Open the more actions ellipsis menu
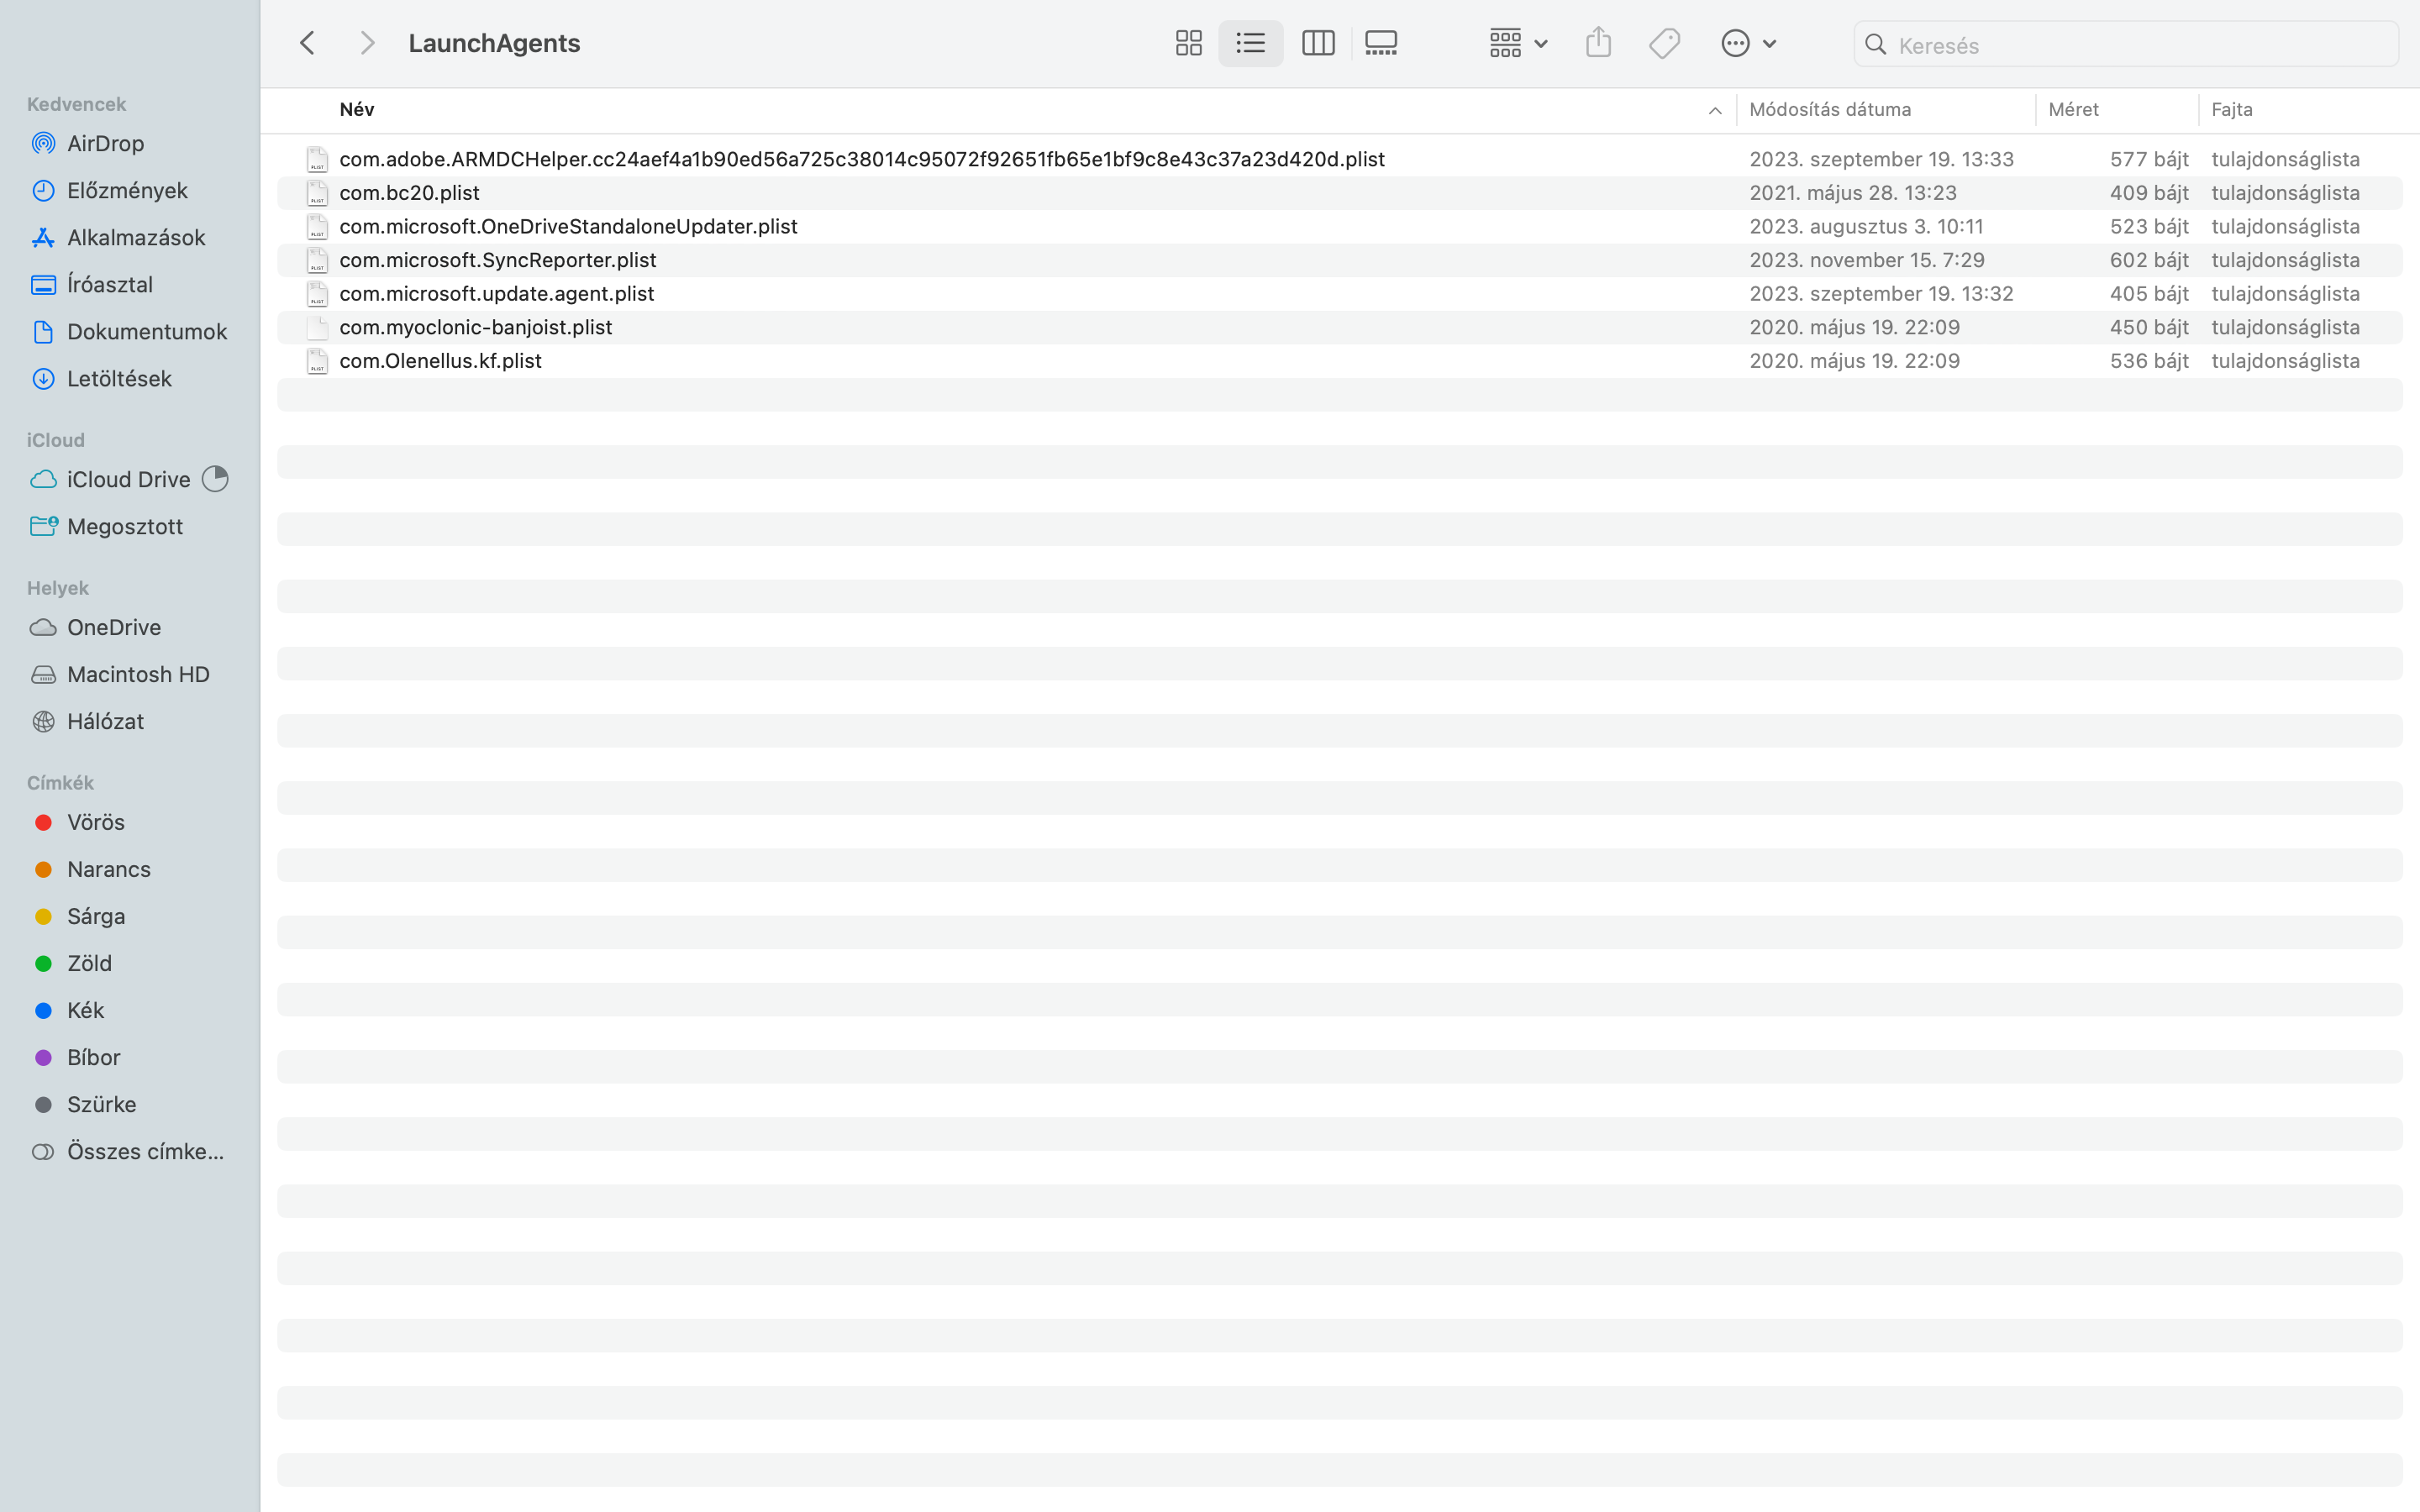Image resolution: width=2420 pixels, height=1512 pixels. tap(1747, 43)
